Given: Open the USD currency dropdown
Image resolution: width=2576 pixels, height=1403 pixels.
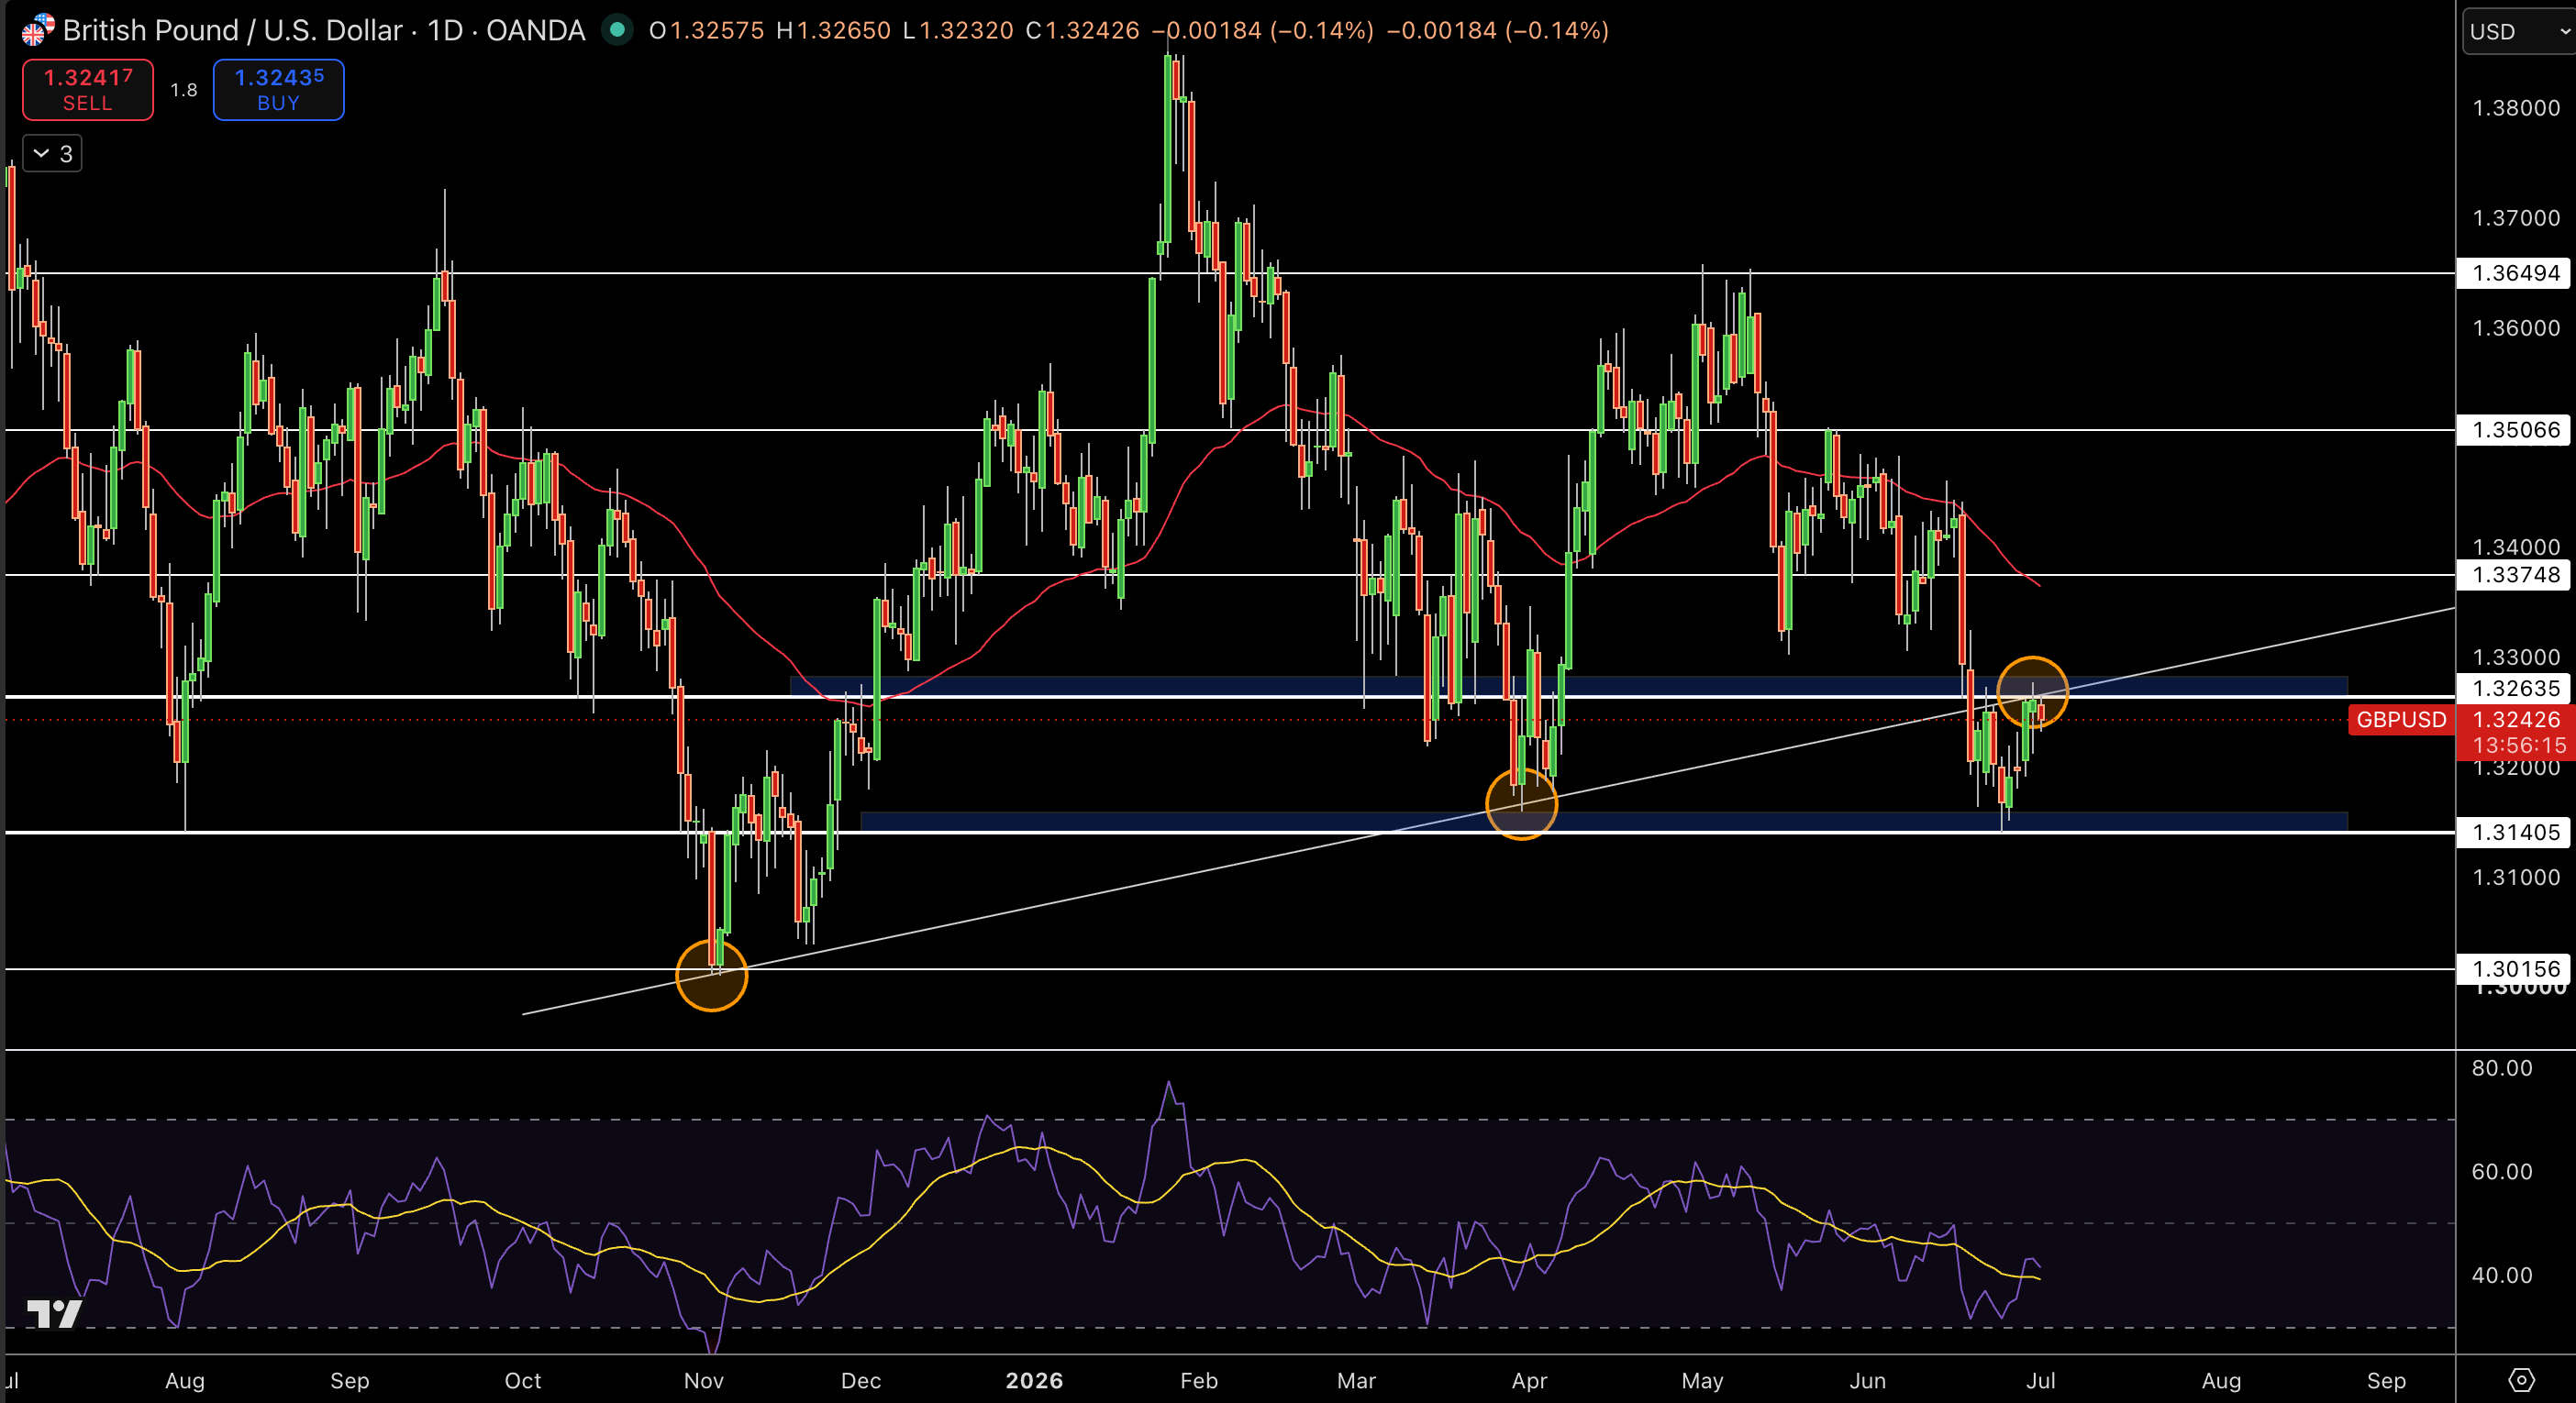Looking at the screenshot, I should click(2518, 31).
